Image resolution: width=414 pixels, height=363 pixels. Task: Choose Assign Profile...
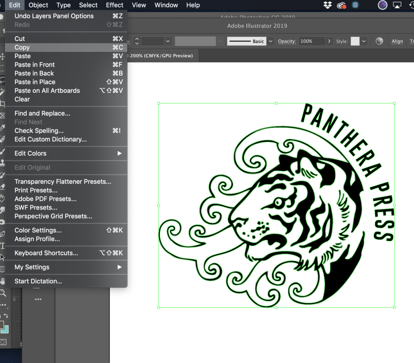[66, 239]
